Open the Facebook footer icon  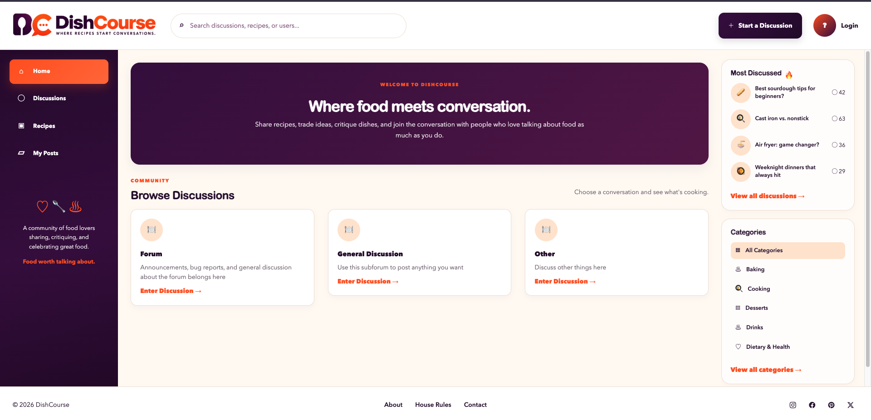pyautogui.click(x=812, y=405)
